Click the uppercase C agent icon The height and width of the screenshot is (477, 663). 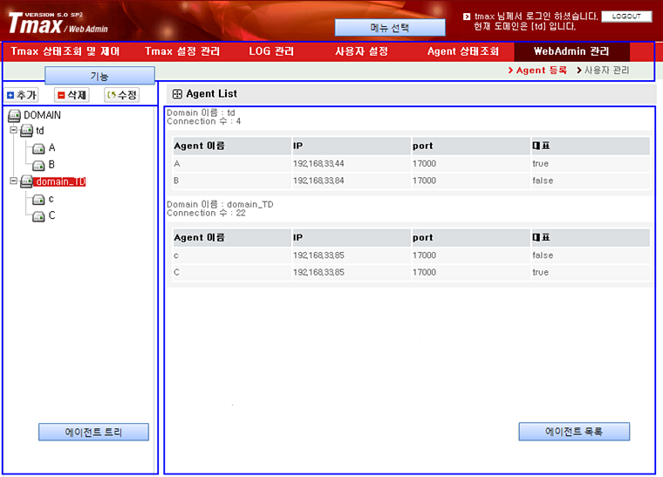pyautogui.click(x=38, y=216)
